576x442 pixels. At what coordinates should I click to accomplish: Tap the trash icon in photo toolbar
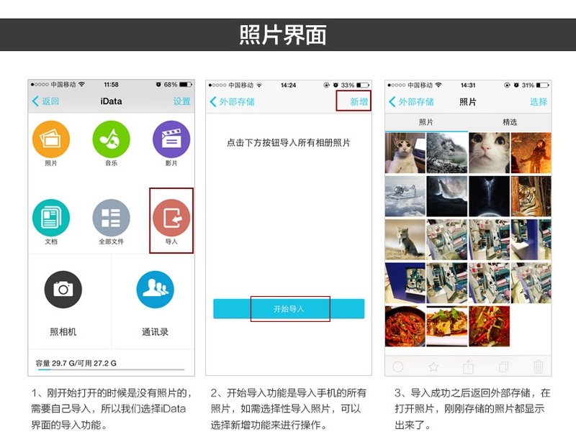tap(538, 367)
